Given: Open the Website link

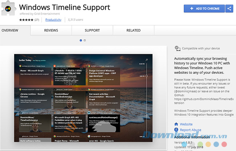Looking at the screenshot, I should tap(186, 124).
